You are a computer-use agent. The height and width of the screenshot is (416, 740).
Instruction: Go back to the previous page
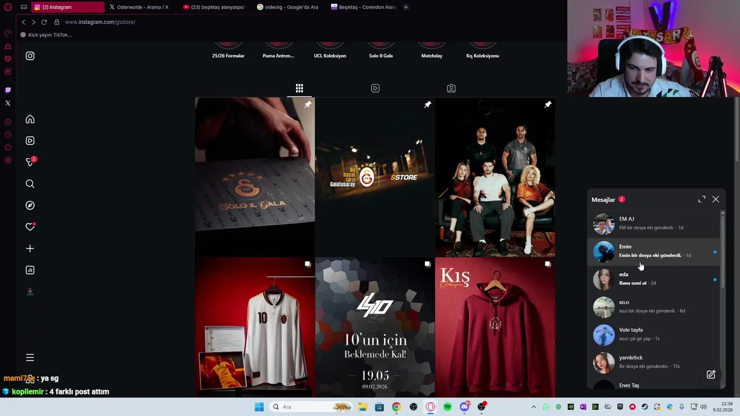[x=23, y=22]
